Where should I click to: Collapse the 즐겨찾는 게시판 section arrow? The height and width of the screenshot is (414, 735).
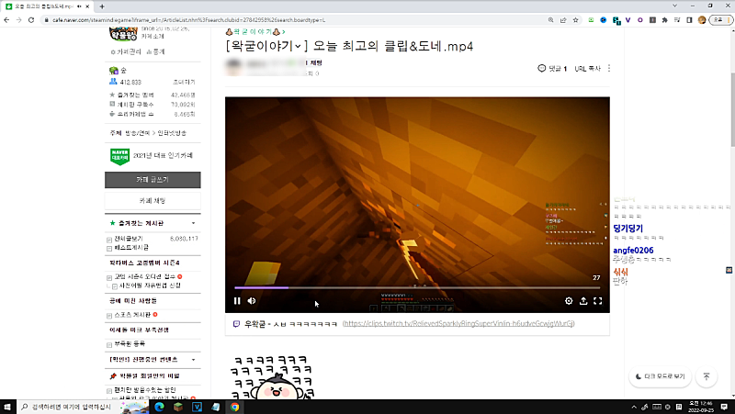[193, 223]
